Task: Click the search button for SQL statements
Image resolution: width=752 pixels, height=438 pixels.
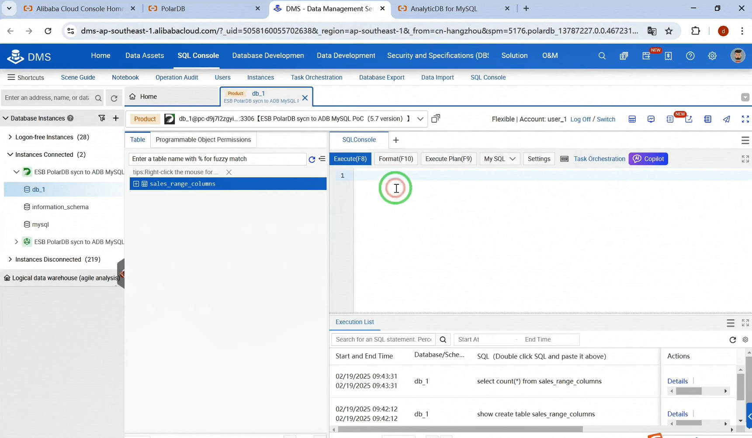Action: click(443, 340)
